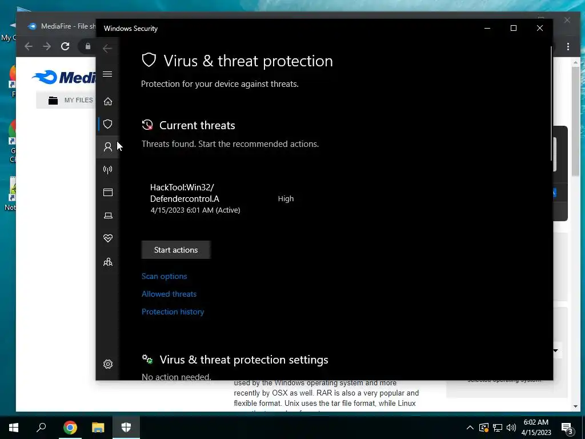585x439 pixels.
Task: Click the volume speaker icon
Action: pyautogui.click(x=511, y=428)
